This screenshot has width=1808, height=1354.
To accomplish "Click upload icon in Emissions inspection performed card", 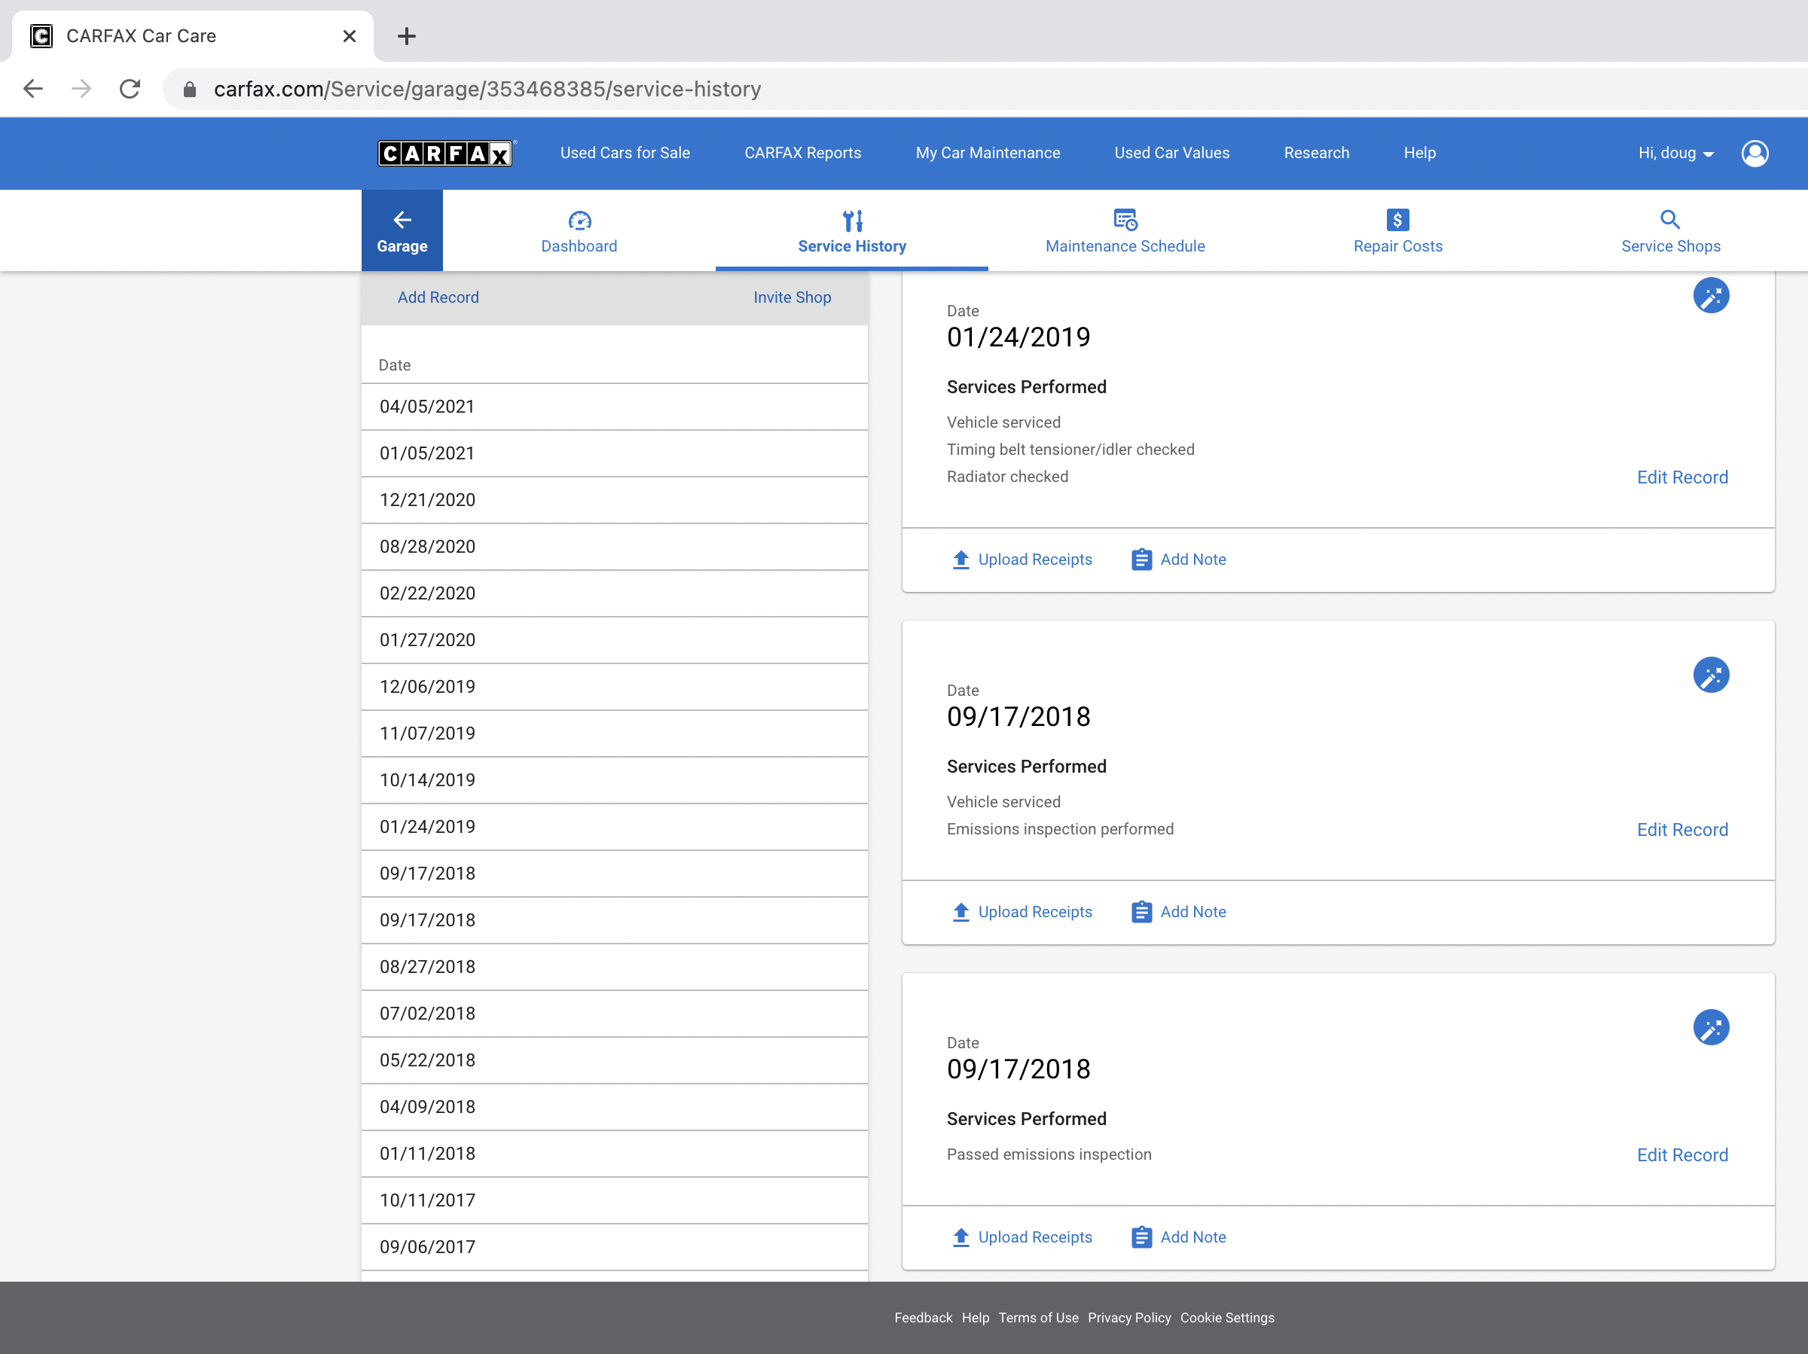I will pos(961,912).
